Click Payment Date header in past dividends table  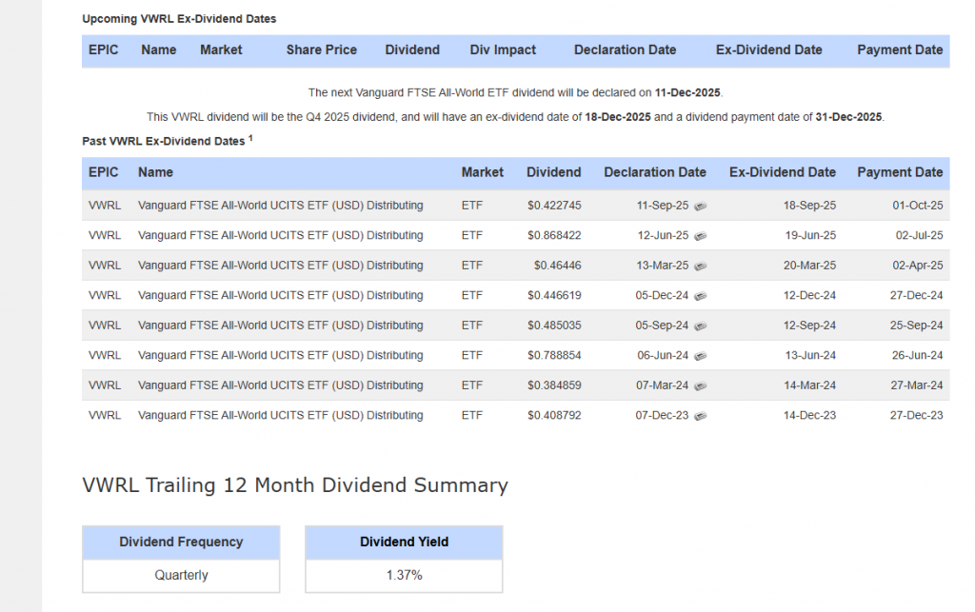900,172
